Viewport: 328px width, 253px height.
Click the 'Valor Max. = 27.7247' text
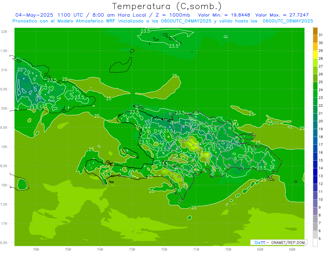282,15
